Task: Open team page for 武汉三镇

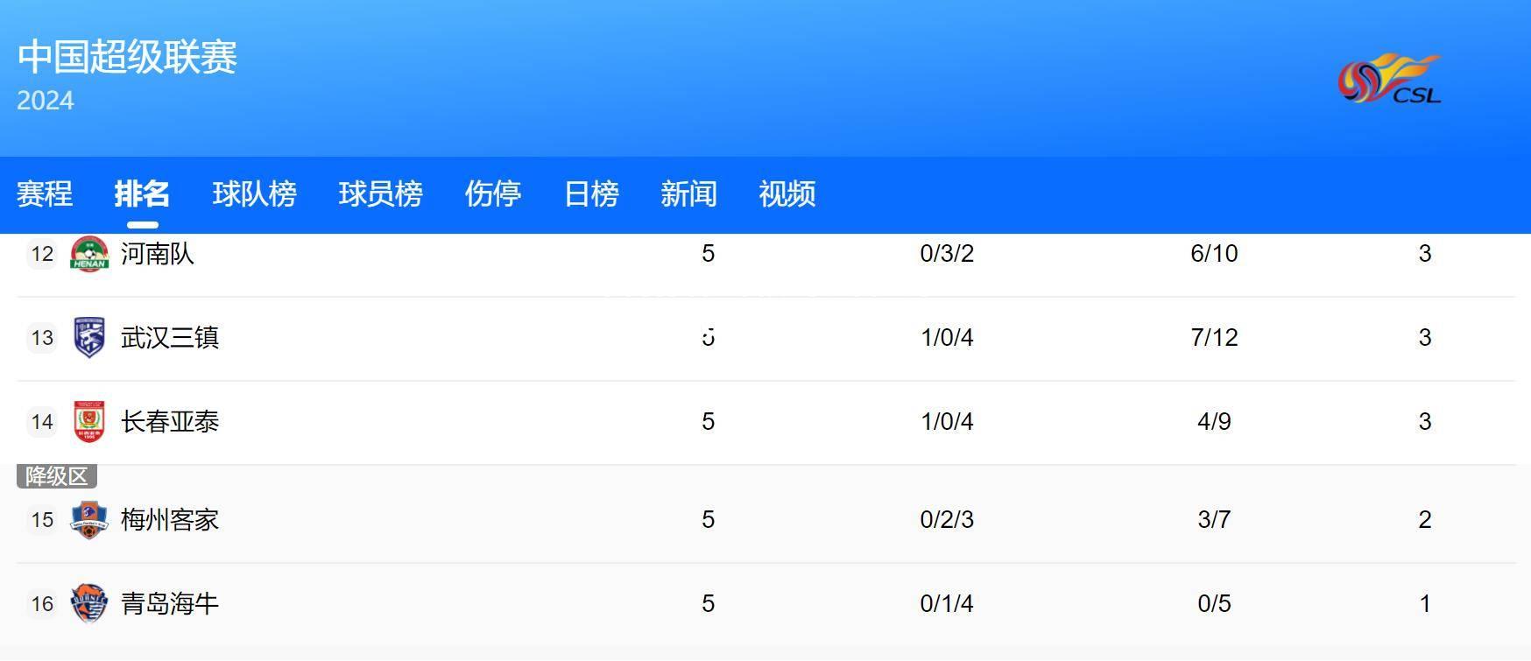Action: pyautogui.click(x=170, y=338)
